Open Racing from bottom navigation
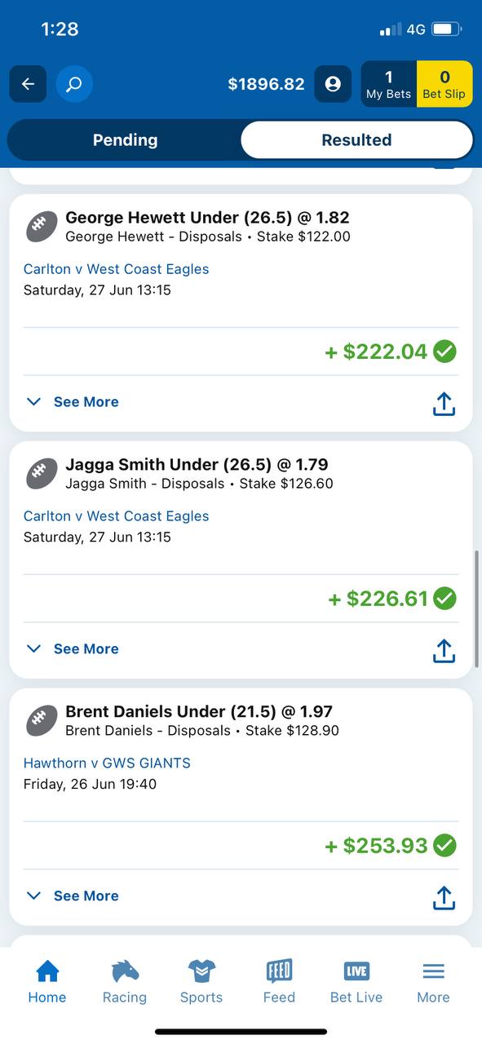The image size is (482, 1044). coord(125,981)
